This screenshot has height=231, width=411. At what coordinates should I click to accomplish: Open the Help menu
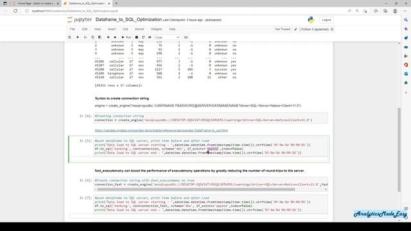click(x=172, y=29)
